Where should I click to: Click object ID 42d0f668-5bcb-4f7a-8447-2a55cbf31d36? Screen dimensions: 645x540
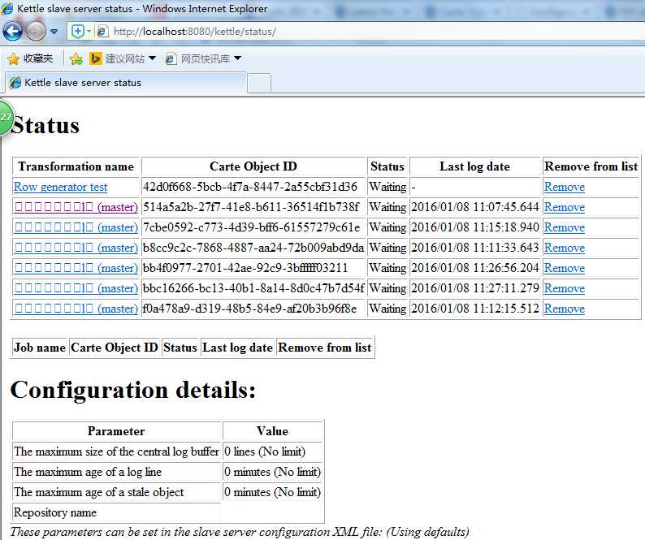(250, 187)
